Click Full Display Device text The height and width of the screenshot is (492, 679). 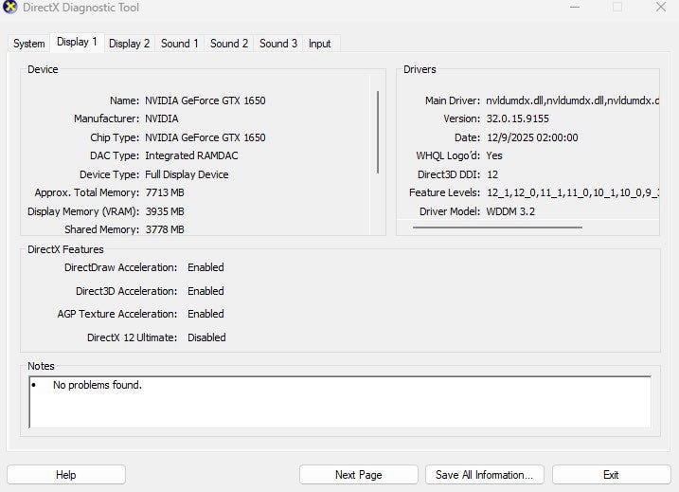[x=187, y=174]
